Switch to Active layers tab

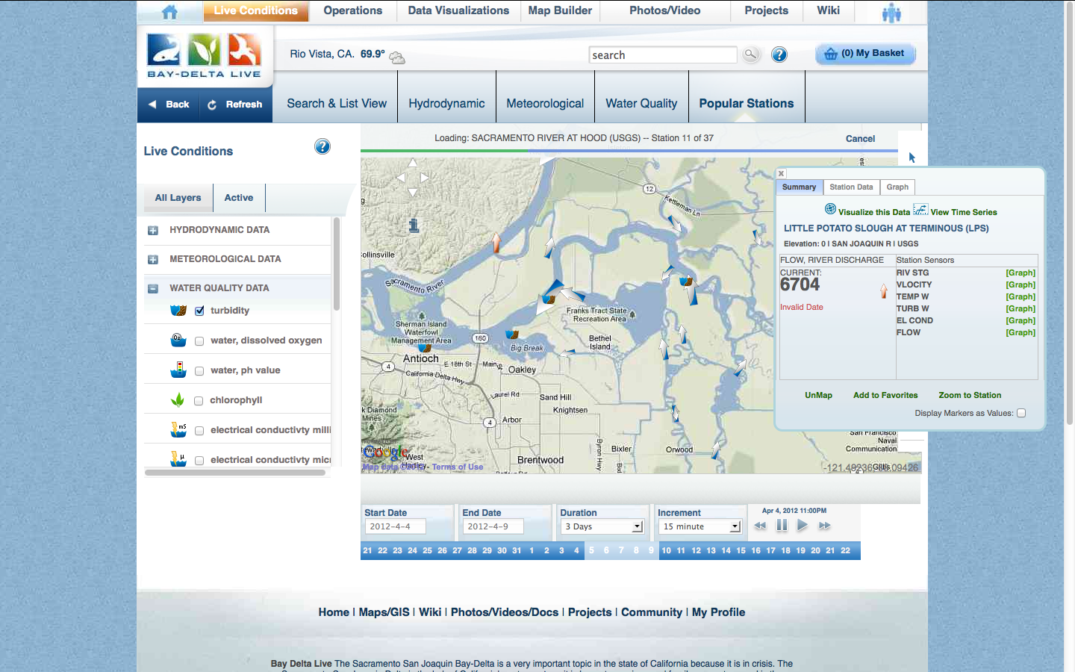(x=239, y=198)
